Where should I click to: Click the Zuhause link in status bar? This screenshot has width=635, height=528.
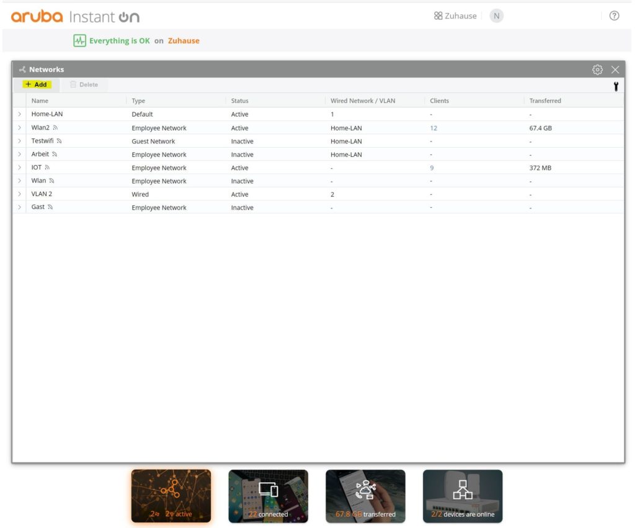point(184,40)
